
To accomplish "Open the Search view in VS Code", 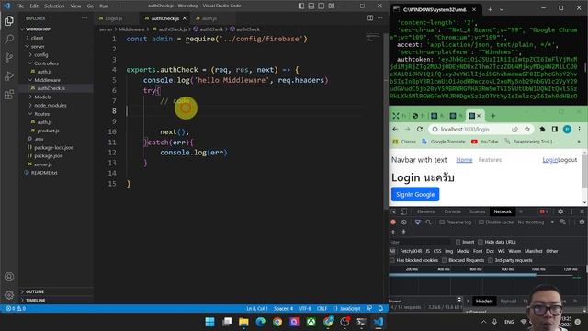I will pos(9,39).
